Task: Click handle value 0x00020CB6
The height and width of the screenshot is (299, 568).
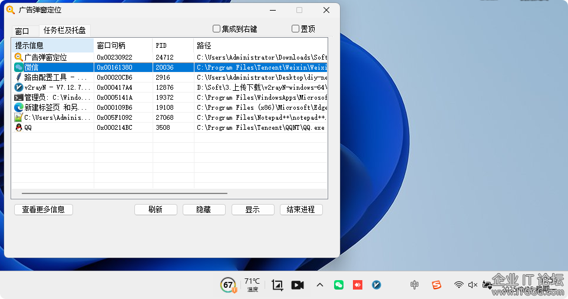Action: click(x=114, y=77)
